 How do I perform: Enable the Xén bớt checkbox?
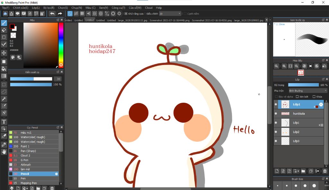point(297,97)
